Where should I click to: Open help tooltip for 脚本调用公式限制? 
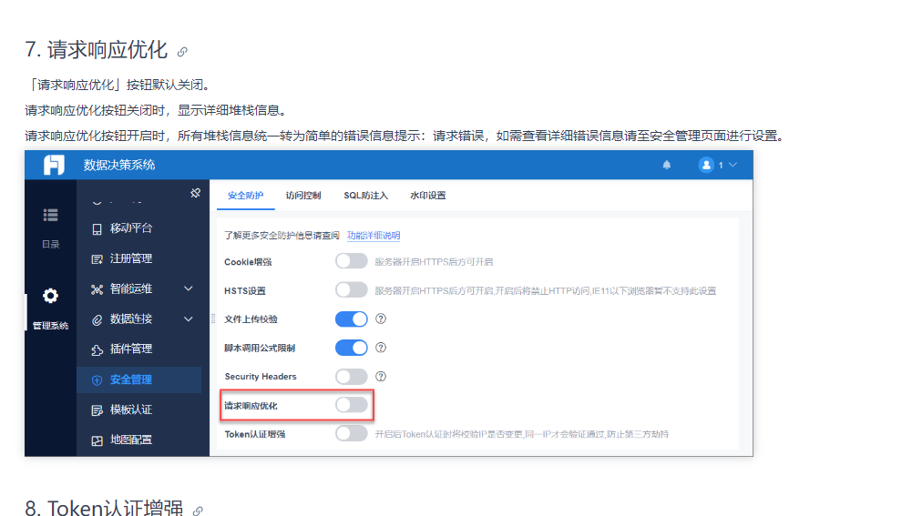coord(381,348)
